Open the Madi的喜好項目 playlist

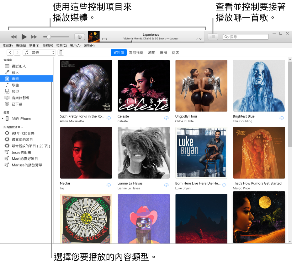[x=27, y=159]
